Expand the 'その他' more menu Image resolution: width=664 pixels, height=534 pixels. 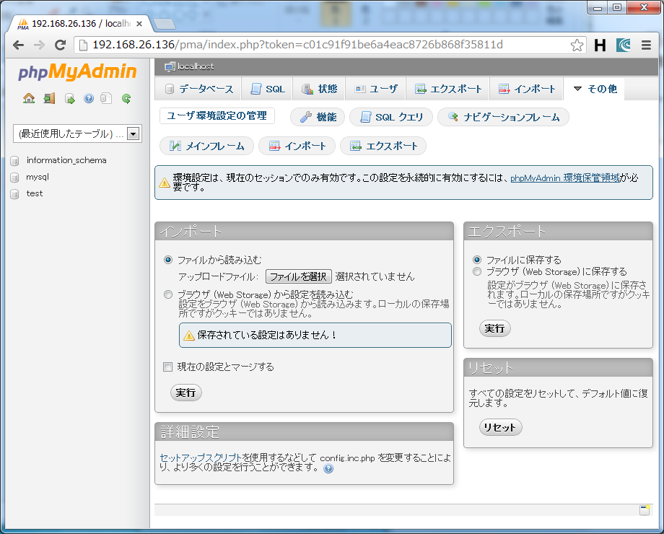[x=594, y=89]
